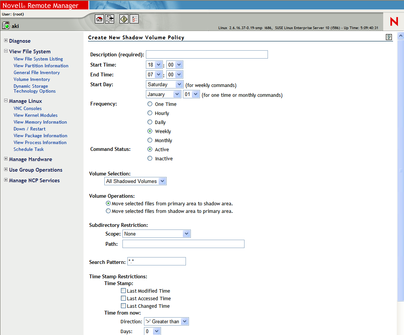Check the Last Changed Time box

click(124, 306)
